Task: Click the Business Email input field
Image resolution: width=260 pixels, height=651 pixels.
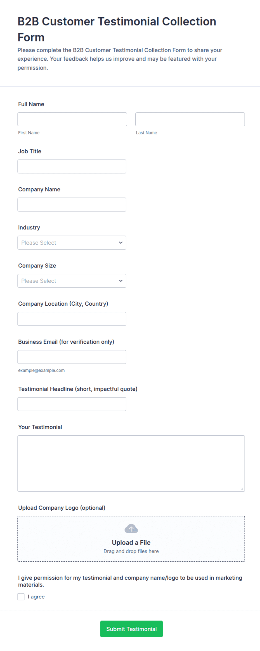Action: pyautogui.click(x=72, y=357)
